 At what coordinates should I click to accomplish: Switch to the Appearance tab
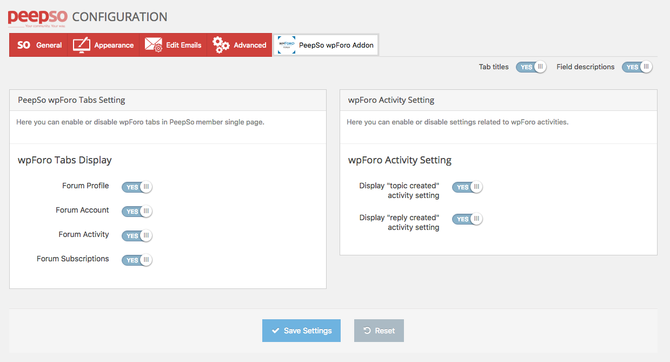click(103, 45)
